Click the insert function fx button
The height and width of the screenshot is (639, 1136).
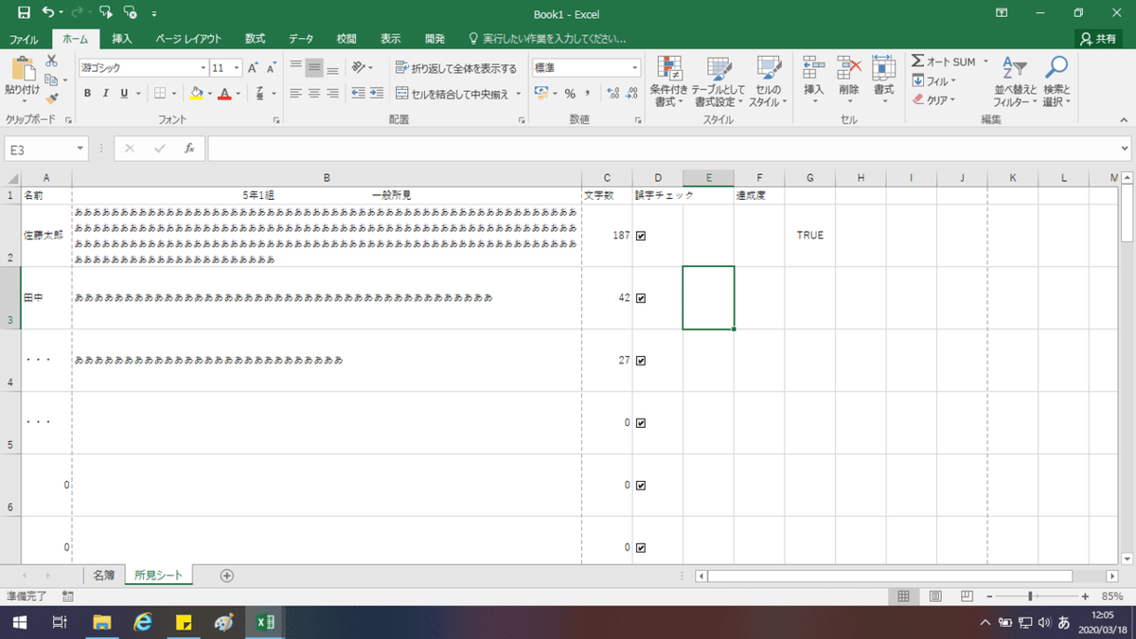click(x=189, y=149)
